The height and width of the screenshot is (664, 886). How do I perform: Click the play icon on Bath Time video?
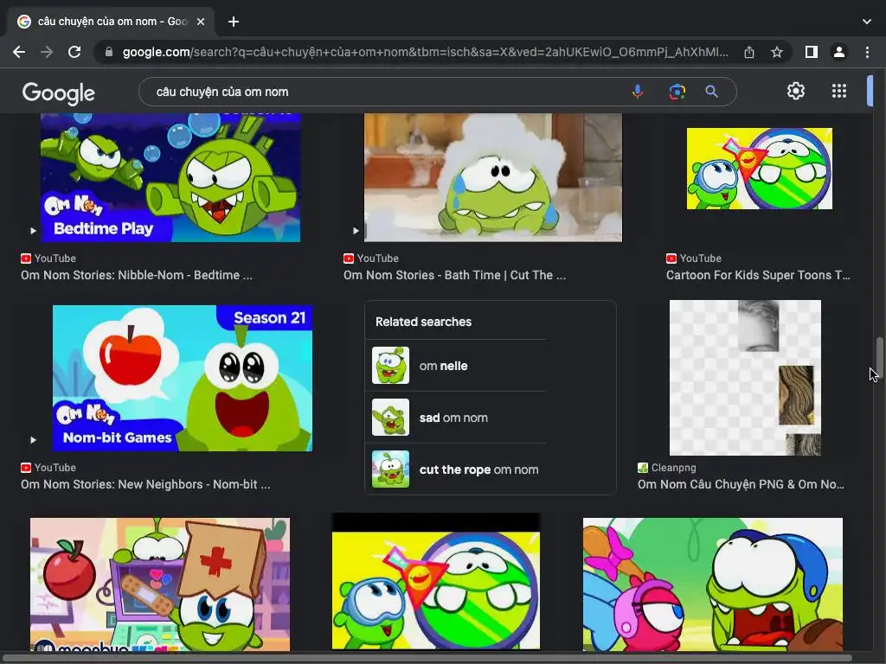pos(356,230)
